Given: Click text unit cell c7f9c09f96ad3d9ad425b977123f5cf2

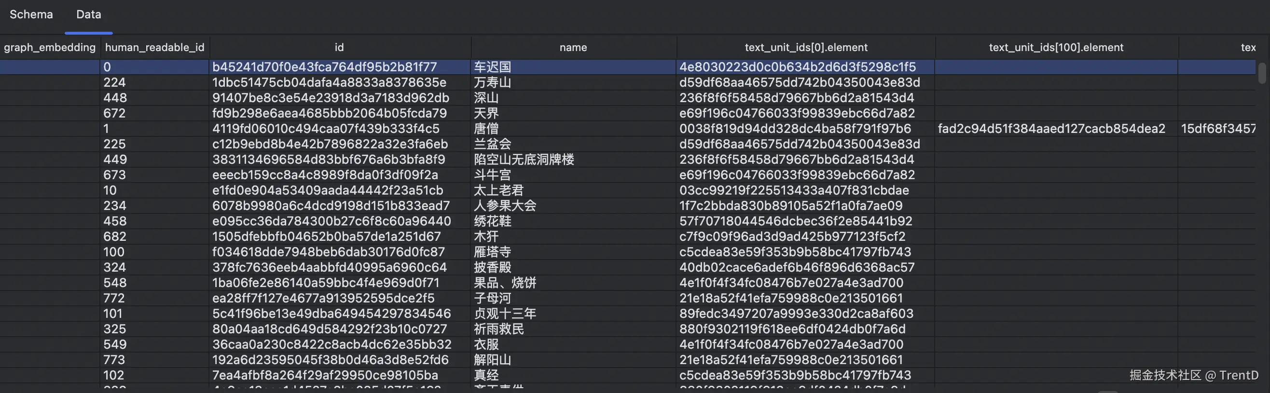Looking at the screenshot, I should coord(806,236).
